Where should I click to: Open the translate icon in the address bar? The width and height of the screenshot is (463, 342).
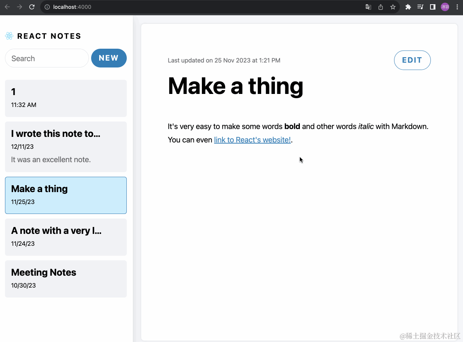(x=368, y=7)
